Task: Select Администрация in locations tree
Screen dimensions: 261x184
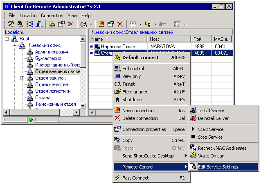Action: pos(52,52)
